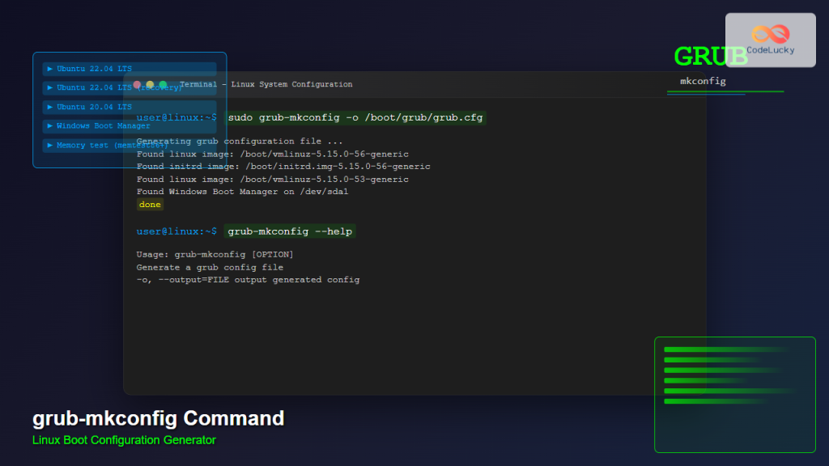Click the user@linux terminal prompt area
This screenshot has width=829, height=466.
(x=175, y=117)
